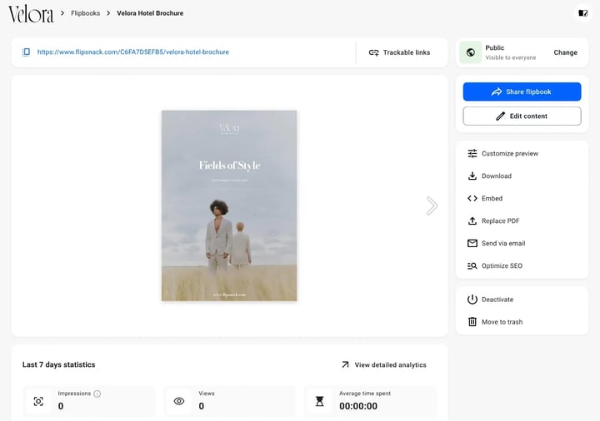Copy flipbook URL with copy icon
The width and height of the screenshot is (600, 421).
pos(26,52)
